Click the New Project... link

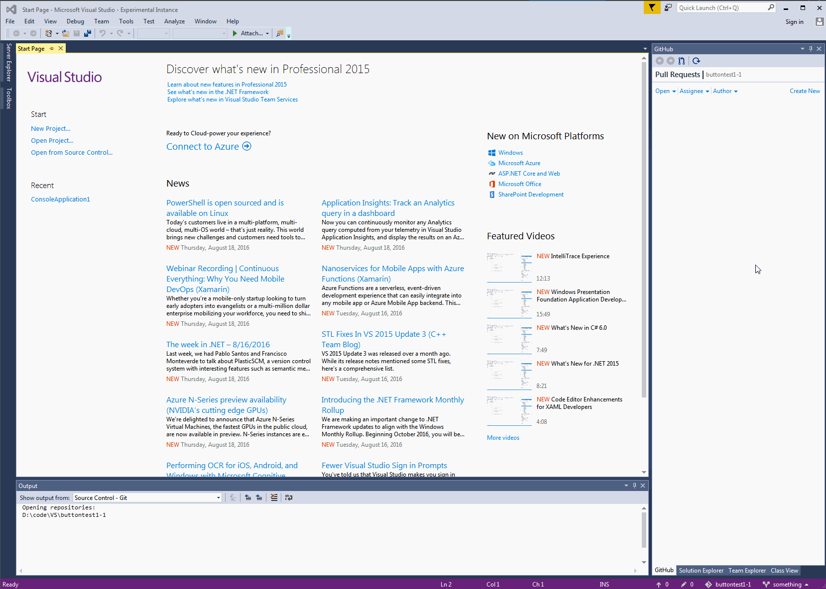pos(51,128)
